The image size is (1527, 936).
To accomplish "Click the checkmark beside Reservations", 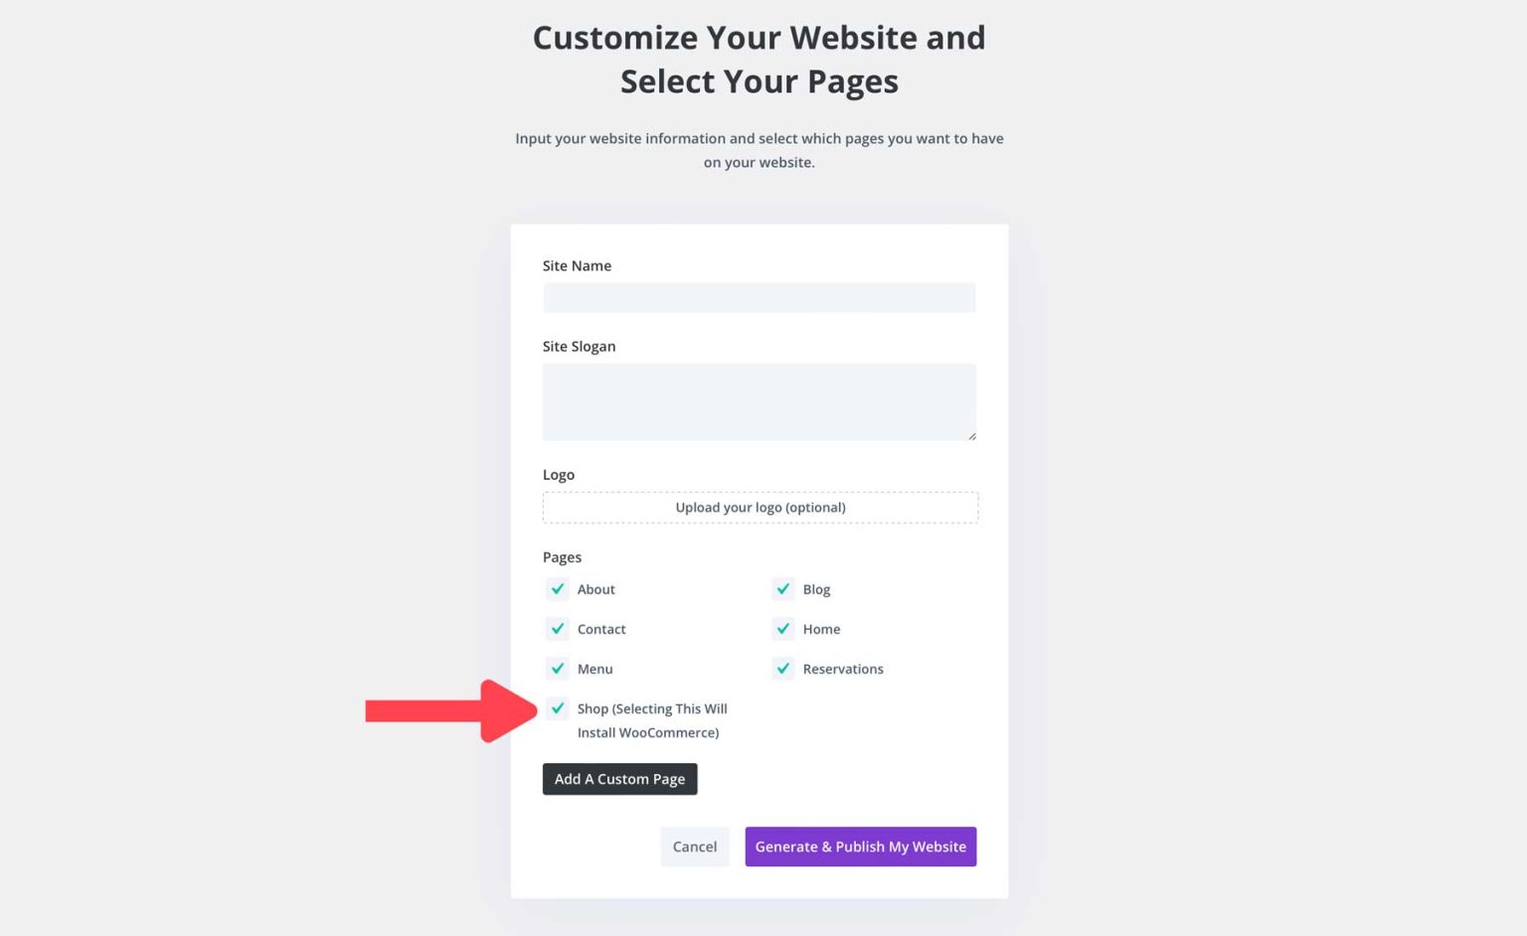I will pyautogui.click(x=782, y=668).
